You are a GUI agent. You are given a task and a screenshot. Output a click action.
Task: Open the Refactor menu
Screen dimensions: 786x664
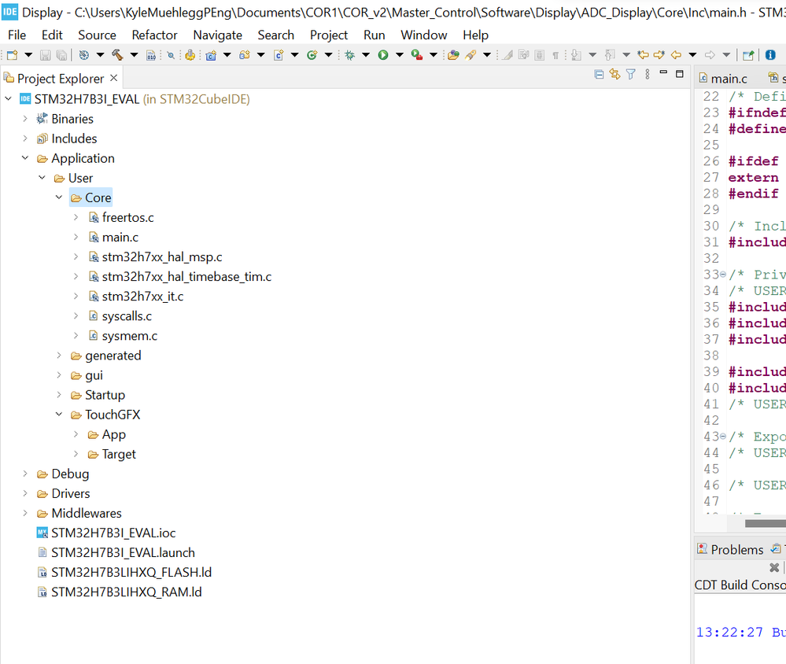154,35
